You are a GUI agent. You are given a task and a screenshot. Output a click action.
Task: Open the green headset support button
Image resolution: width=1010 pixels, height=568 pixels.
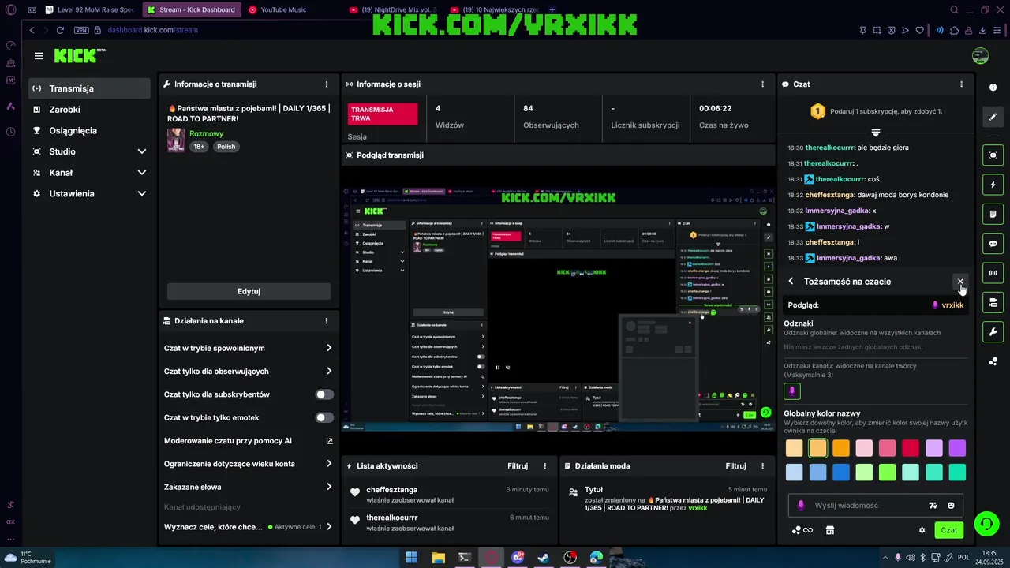(x=986, y=523)
